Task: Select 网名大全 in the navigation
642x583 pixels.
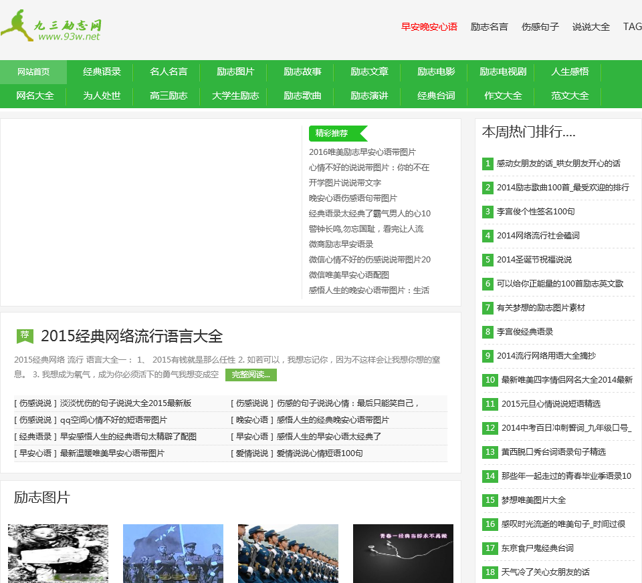Action: pyautogui.click(x=35, y=95)
